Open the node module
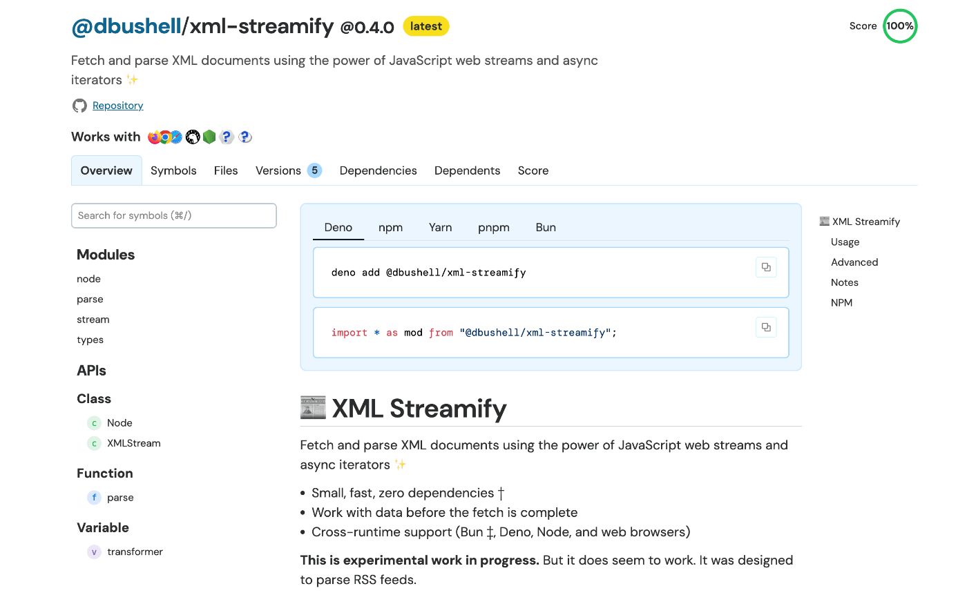Image resolution: width=967 pixels, height=595 pixels. coord(89,279)
